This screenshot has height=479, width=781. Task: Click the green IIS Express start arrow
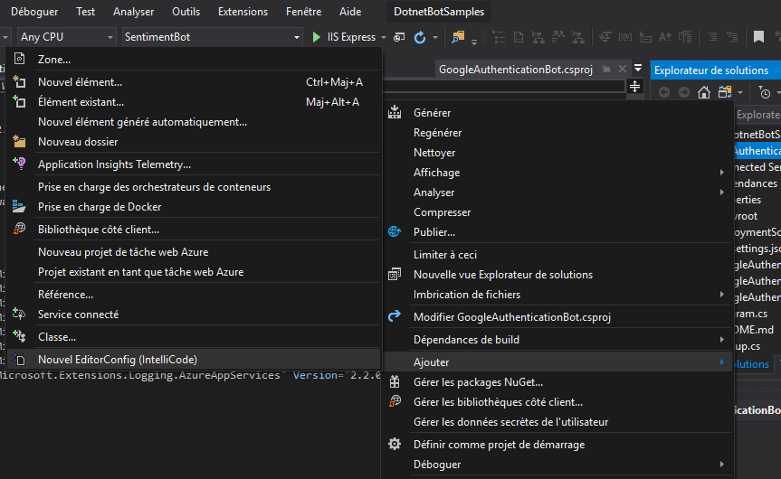317,37
